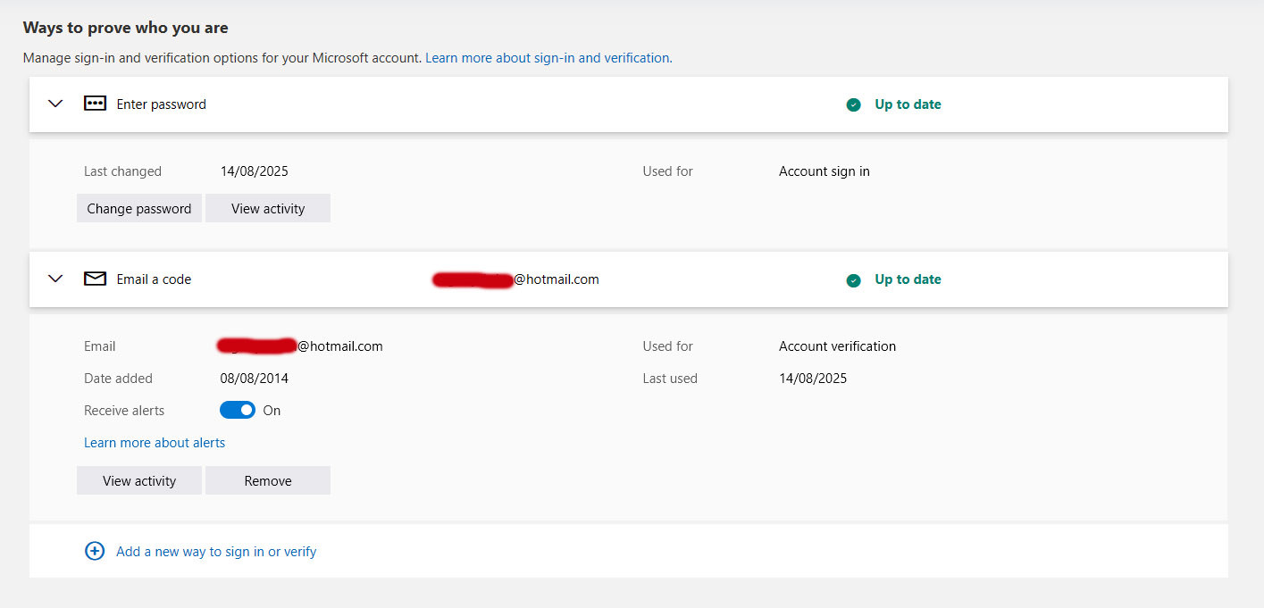The width and height of the screenshot is (1264, 608).
Task: Click the Remove button for the email method
Action: [x=268, y=480]
